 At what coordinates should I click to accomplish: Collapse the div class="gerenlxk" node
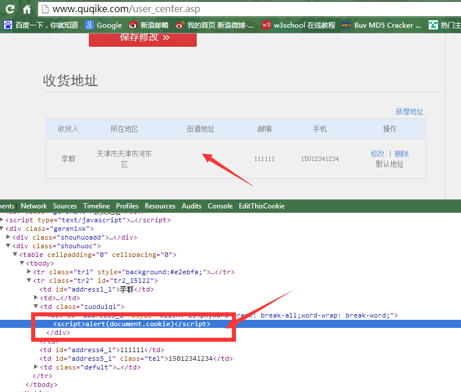click(x=2, y=228)
